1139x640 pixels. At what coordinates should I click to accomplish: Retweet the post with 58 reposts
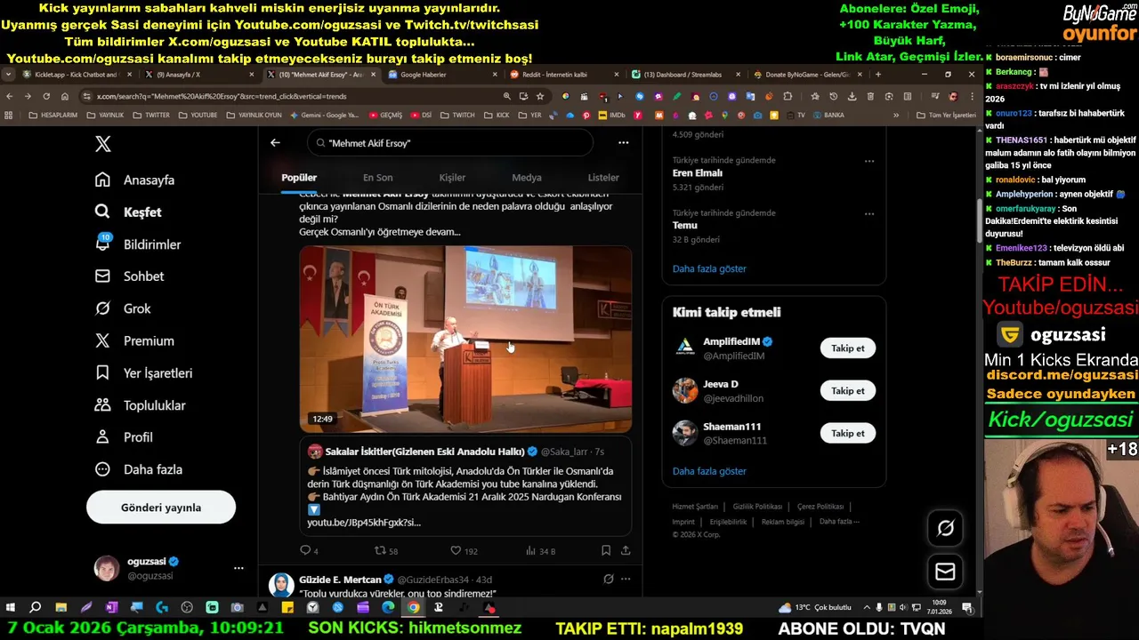[385, 551]
